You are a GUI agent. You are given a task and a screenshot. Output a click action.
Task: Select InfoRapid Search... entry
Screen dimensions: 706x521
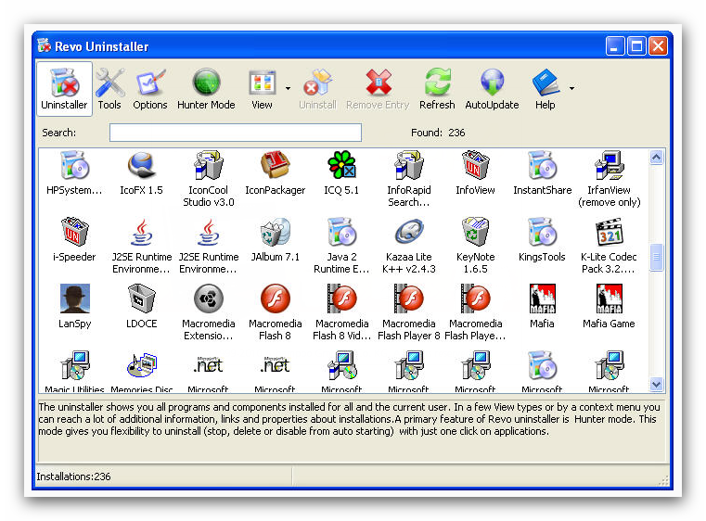[409, 179]
